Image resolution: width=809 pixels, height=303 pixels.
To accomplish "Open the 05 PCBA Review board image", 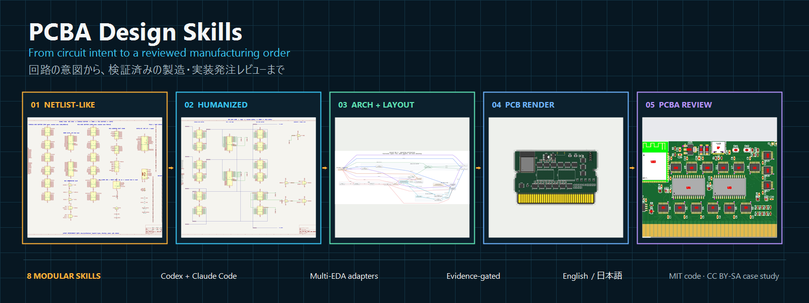I will (x=709, y=177).
